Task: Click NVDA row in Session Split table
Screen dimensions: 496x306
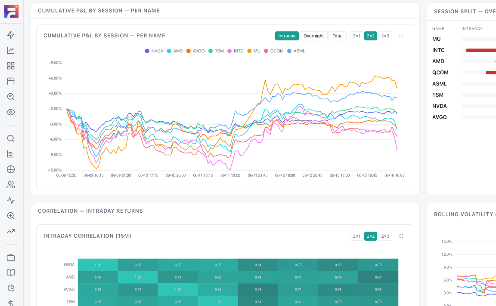Action: pos(464,106)
